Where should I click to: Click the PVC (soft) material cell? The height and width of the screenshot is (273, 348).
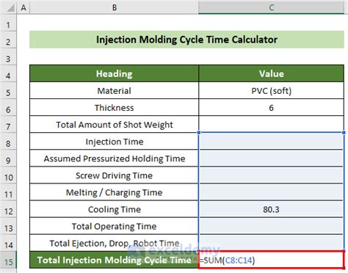point(271,91)
